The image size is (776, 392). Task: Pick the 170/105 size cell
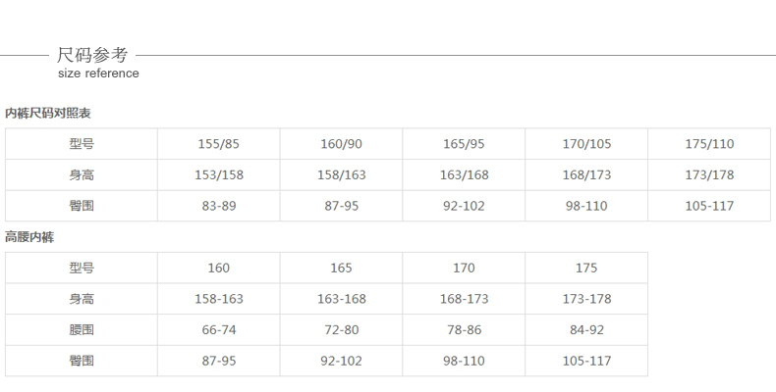tap(586, 144)
